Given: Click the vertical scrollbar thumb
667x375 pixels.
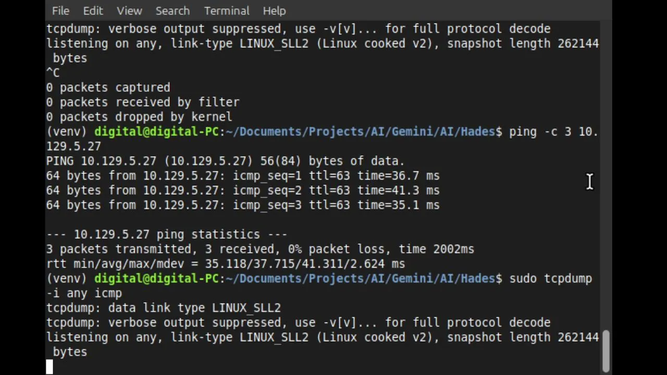Looking at the screenshot, I should coord(606,351).
